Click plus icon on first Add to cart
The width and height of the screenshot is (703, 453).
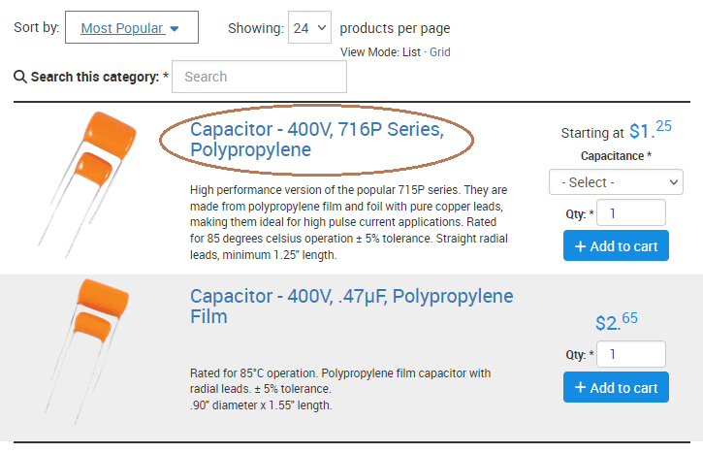pyautogui.click(x=580, y=246)
